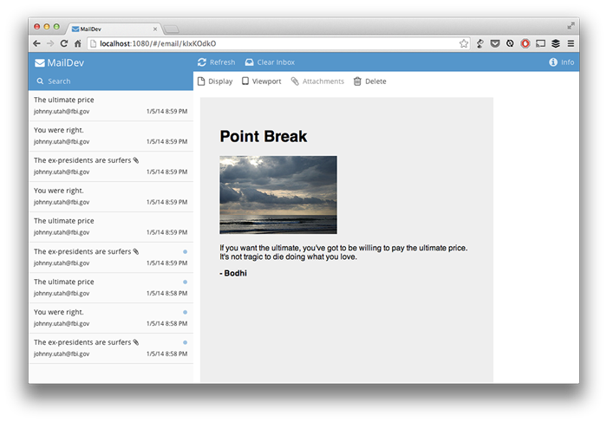Click the browser forward arrow

click(x=50, y=43)
